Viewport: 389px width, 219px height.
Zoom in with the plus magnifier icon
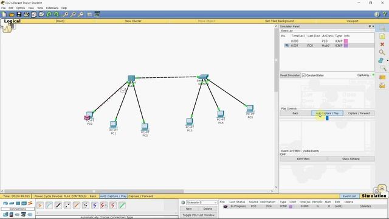66,15
